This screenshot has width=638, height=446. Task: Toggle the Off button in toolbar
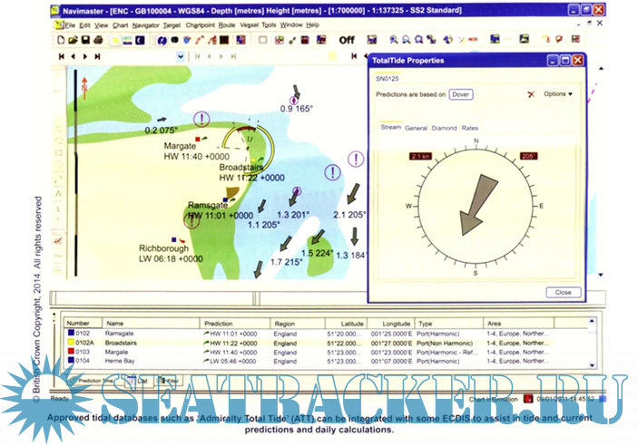(347, 40)
